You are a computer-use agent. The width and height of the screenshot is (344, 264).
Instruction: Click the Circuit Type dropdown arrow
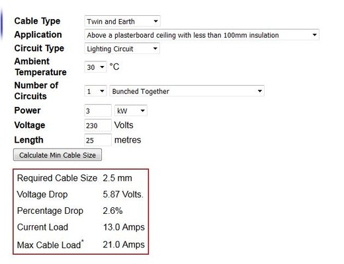pos(155,49)
